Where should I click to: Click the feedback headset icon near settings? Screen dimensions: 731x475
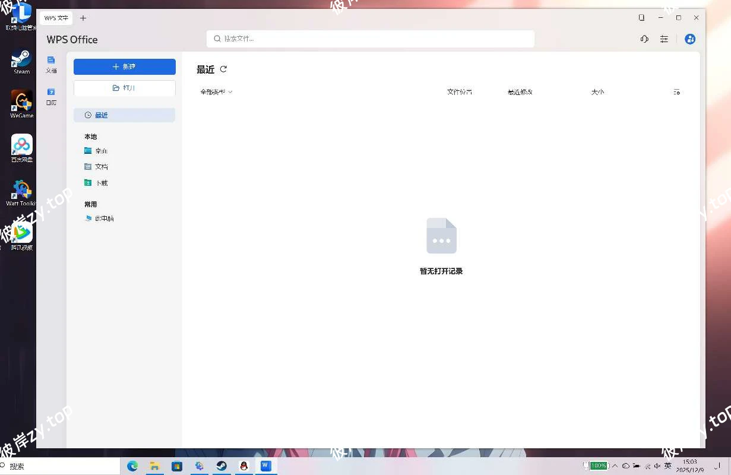pyautogui.click(x=644, y=39)
